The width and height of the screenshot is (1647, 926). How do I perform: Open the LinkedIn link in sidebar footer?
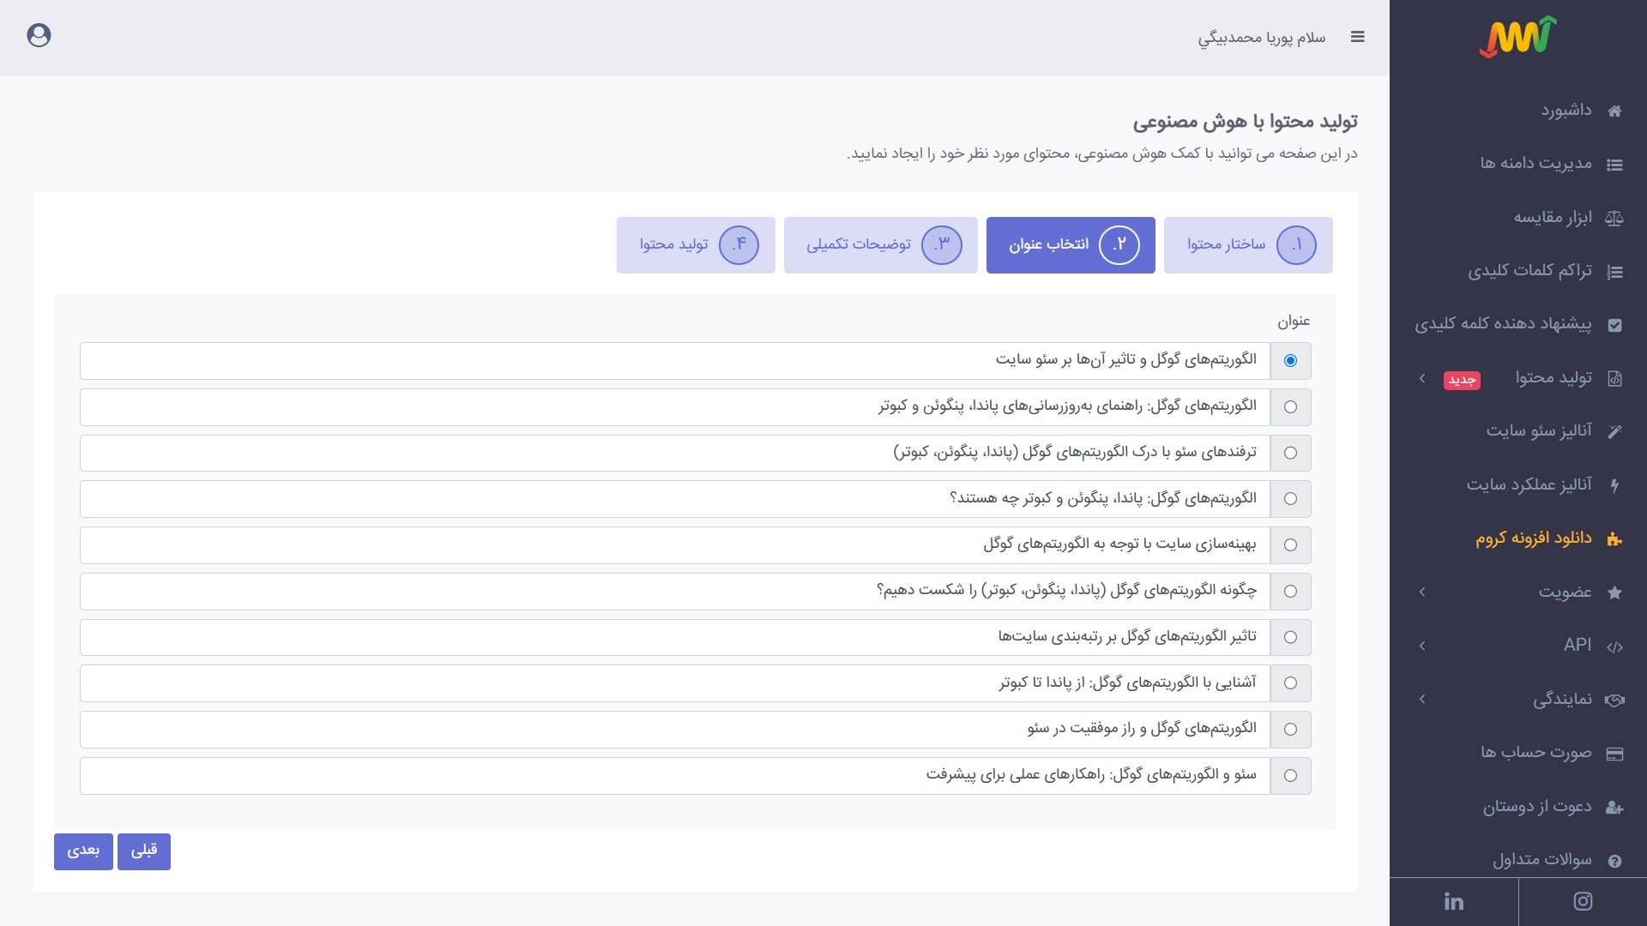pyautogui.click(x=1454, y=901)
